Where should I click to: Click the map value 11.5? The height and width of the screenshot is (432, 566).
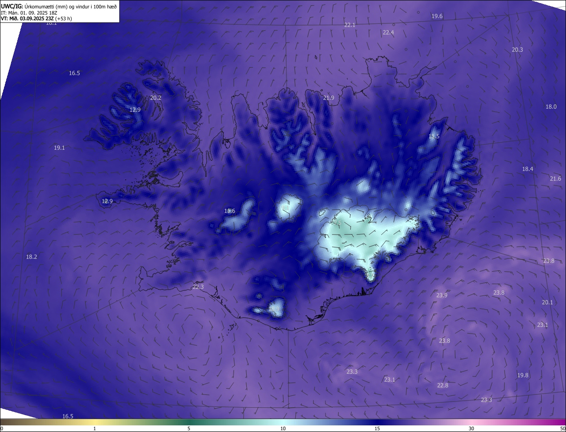(434, 136)
